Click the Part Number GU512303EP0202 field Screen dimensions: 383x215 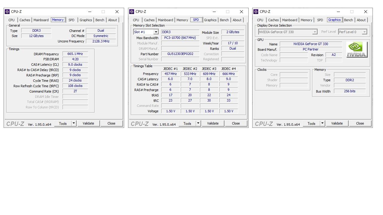[180, 54]
